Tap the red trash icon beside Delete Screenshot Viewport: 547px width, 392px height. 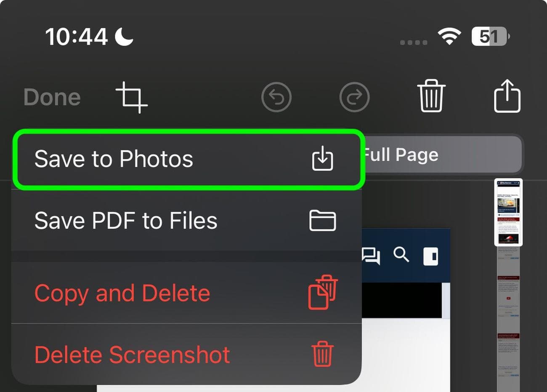click(x=322, y=354)
